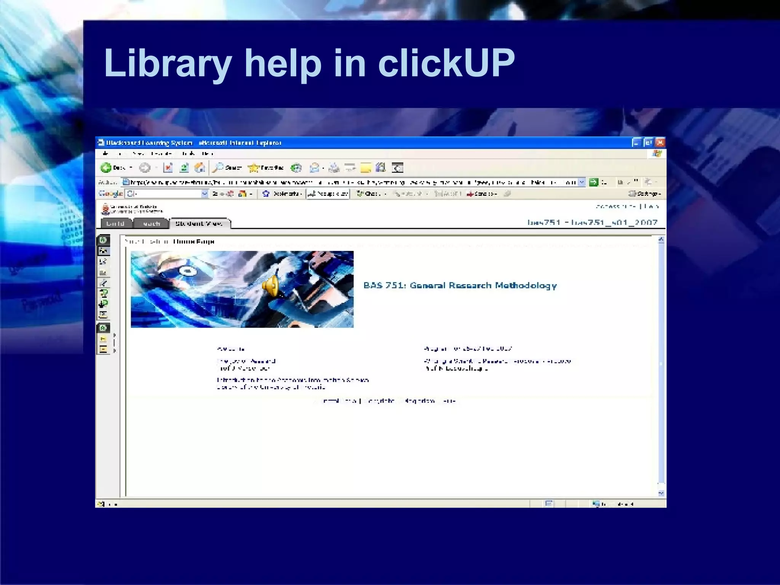This screenshot has height=585, width=780.
Task: Click the bas751 course identifier text
Action: point(592,222)
